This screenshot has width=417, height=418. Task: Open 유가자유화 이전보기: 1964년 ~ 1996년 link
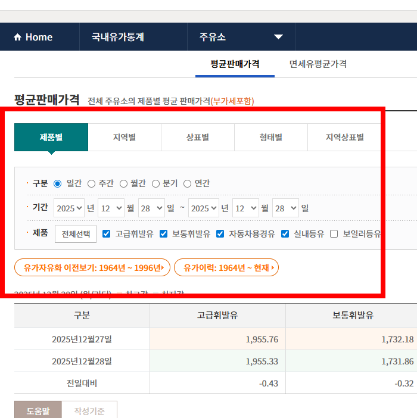[x=92, y=267]
